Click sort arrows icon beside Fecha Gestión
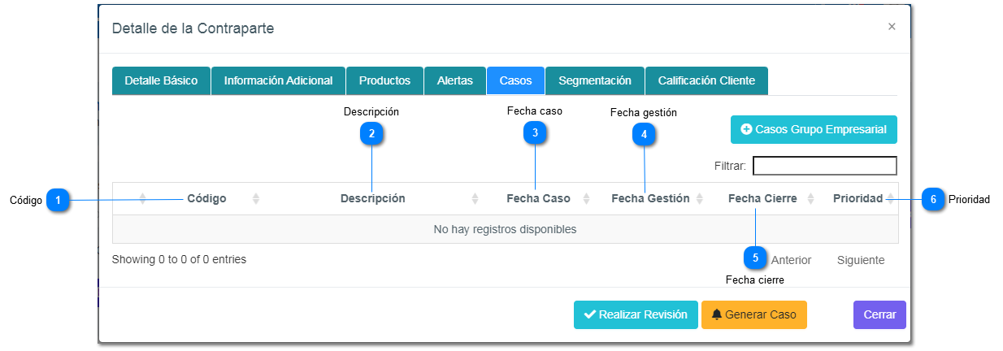 coord(700,199)
